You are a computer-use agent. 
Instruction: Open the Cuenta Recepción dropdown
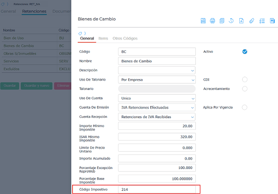point(157,117)
